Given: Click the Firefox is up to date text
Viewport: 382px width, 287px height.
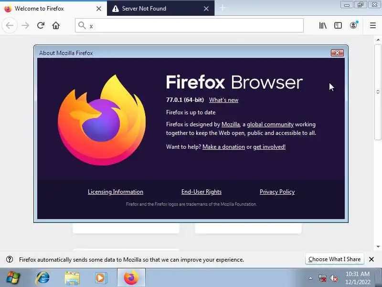Looking at the screenshot, I should pos(191,112).
